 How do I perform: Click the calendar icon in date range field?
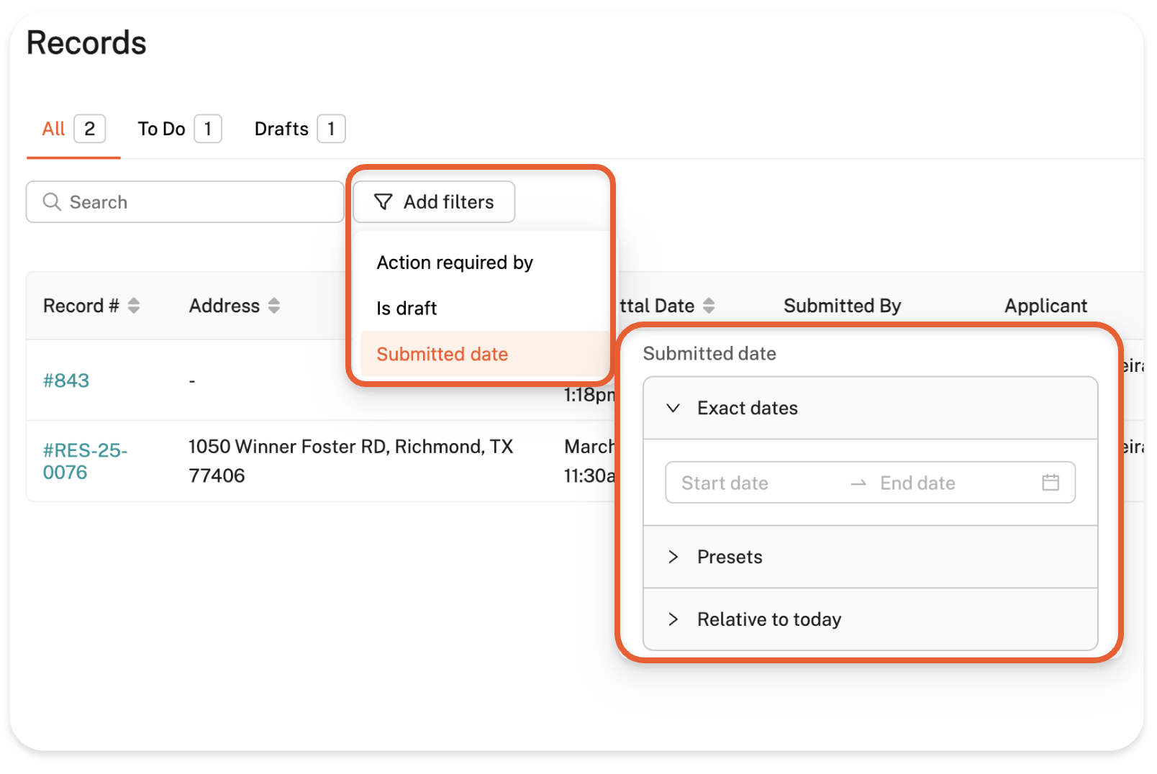[x=1050, y=483]
